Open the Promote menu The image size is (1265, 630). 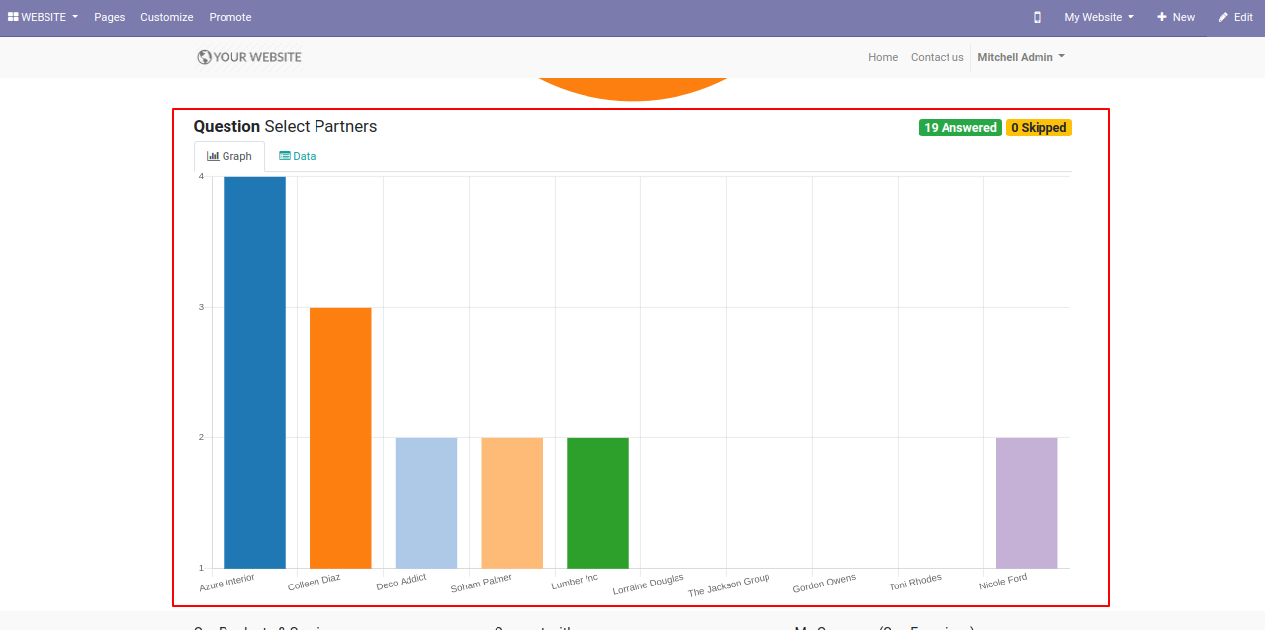pos(230,17)
